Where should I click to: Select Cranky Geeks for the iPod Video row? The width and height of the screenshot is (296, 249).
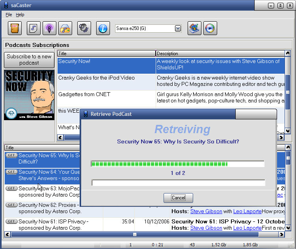pyautogui.click(x=171, y=82)
